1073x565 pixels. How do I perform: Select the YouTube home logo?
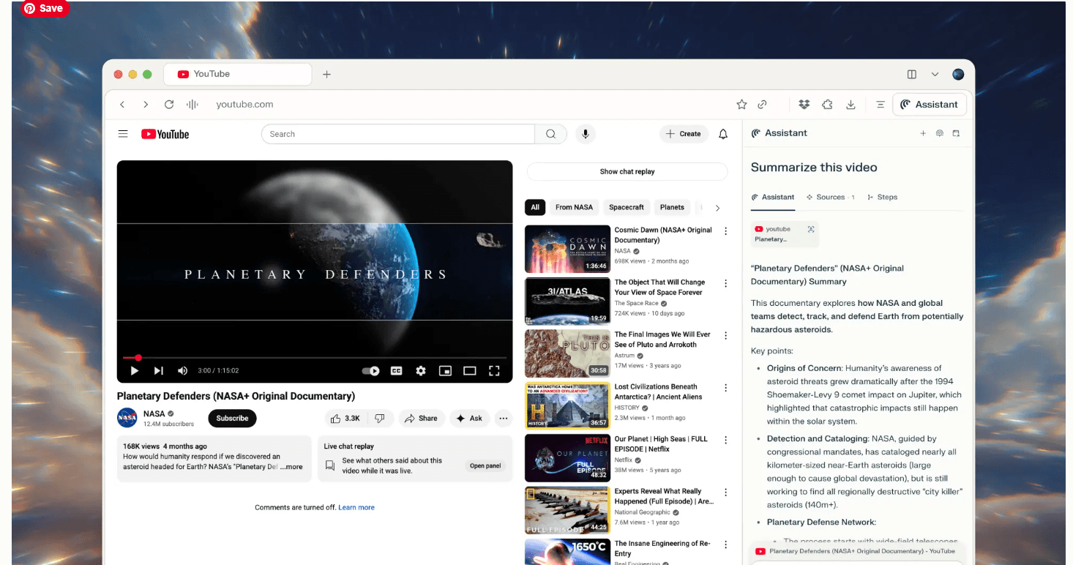(x=164, y=134)
